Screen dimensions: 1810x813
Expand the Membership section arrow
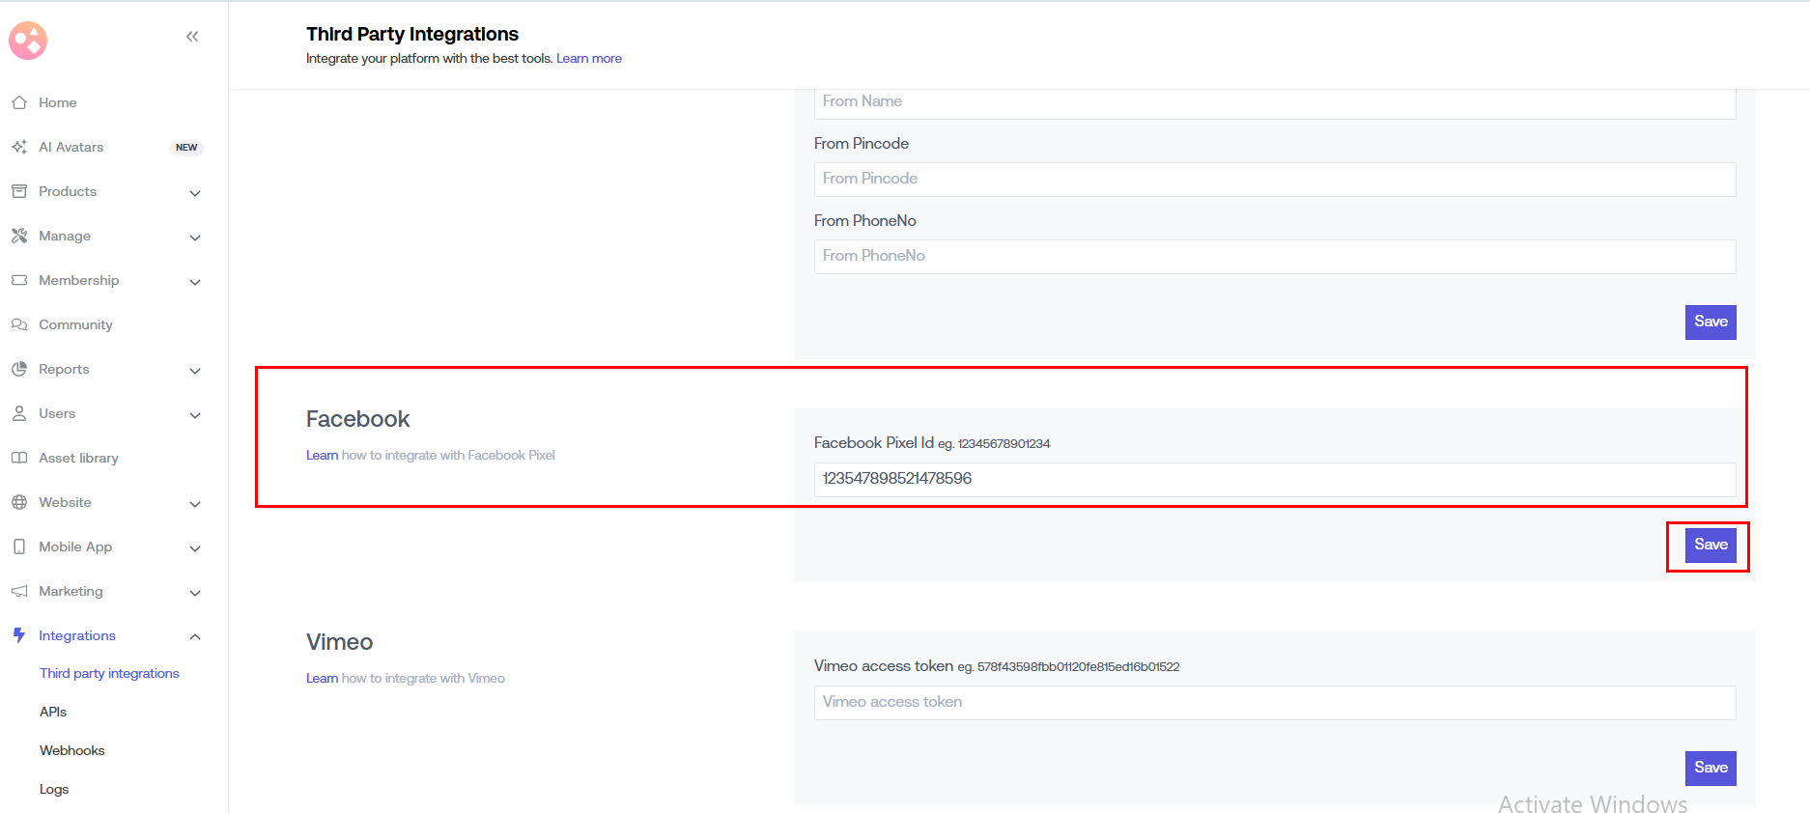click(195, 282)
